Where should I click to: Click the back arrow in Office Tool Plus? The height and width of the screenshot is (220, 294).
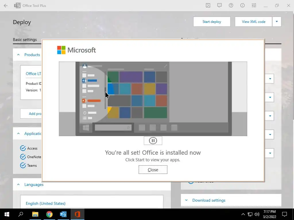[x=6, y=6]
